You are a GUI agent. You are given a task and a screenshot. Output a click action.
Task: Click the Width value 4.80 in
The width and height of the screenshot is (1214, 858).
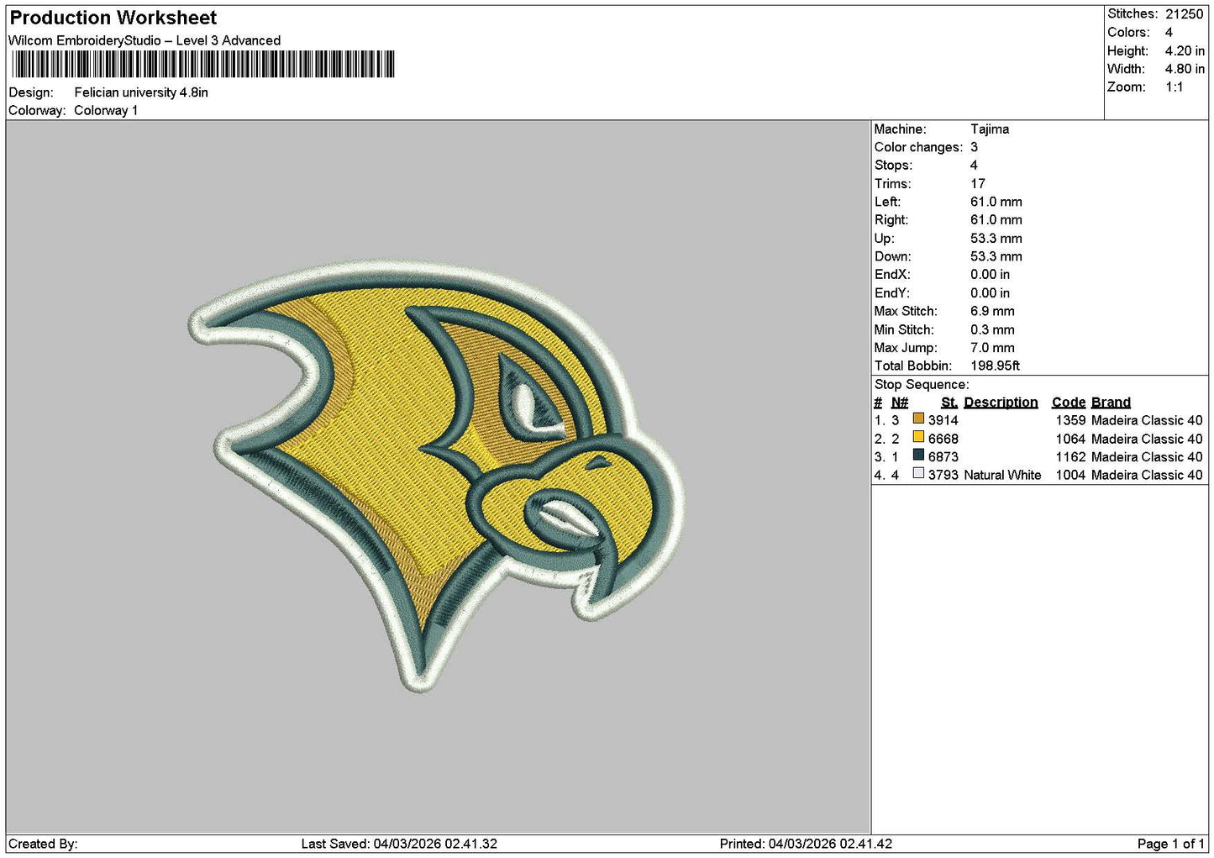[1185, 69]
